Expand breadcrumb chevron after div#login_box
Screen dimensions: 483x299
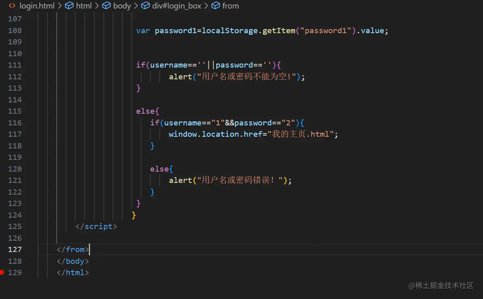(206, 6)
